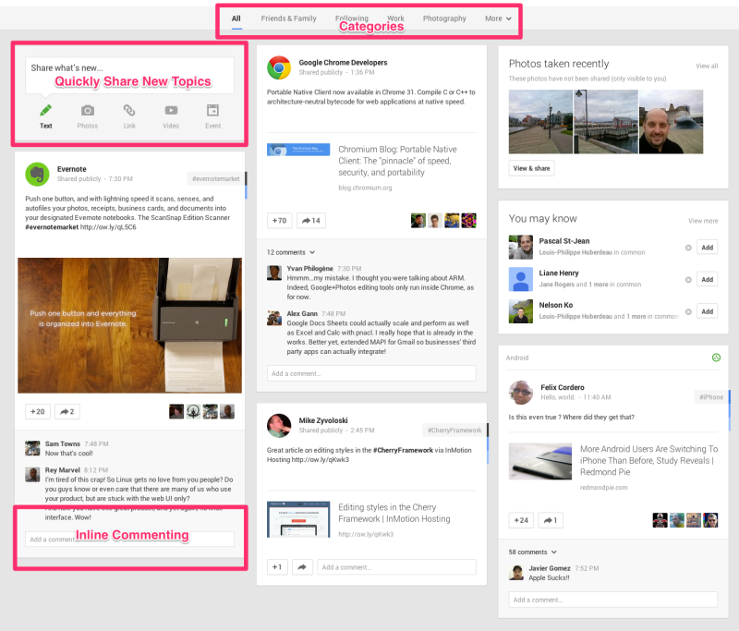Dismiss Liane Henry suggestion with x icon
The width and height of the screenshot is (739, 631).
pyautogui.click(x=688, y=280)
